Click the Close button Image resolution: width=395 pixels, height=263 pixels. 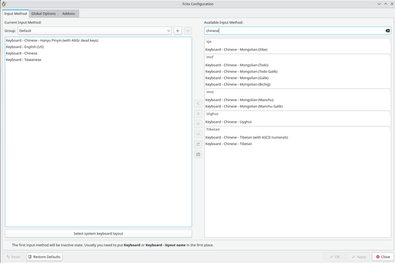point(383,257)
